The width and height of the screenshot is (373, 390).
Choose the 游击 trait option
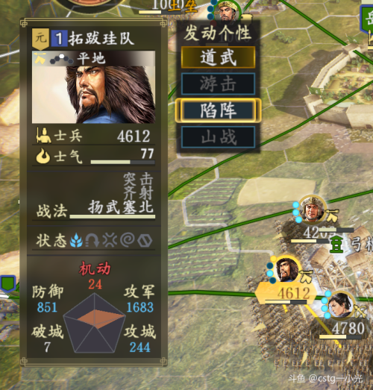pyautogui.click(x=218, y=84)
